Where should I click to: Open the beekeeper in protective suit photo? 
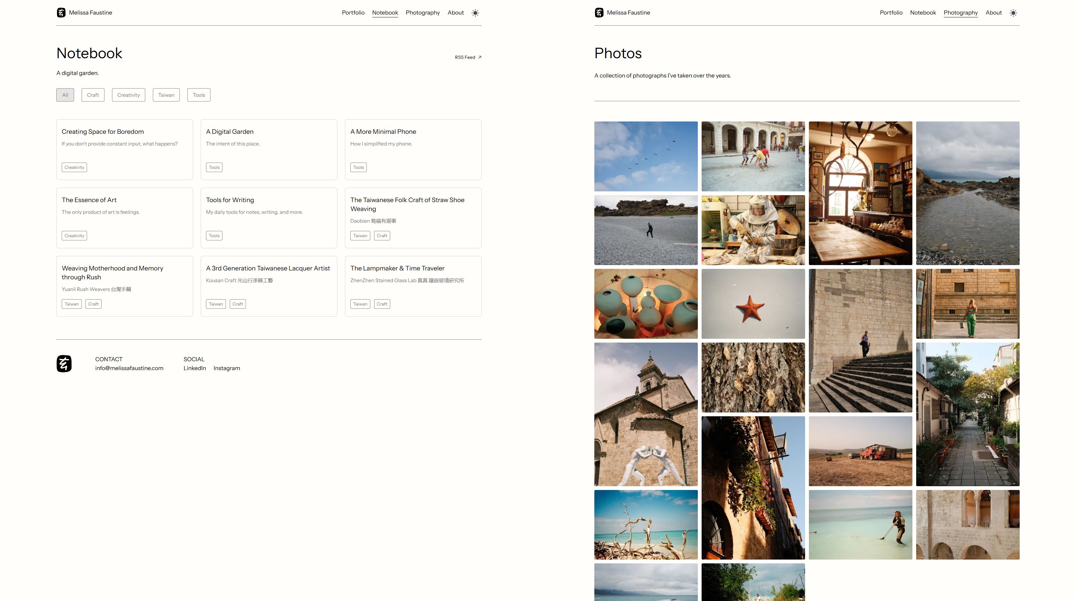coord(753,230)
